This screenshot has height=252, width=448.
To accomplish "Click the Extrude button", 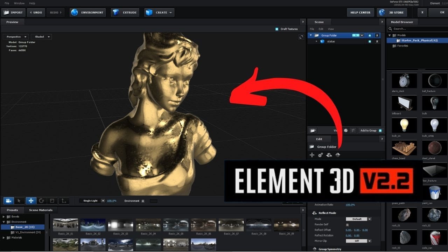I will (x=125, y=13).
